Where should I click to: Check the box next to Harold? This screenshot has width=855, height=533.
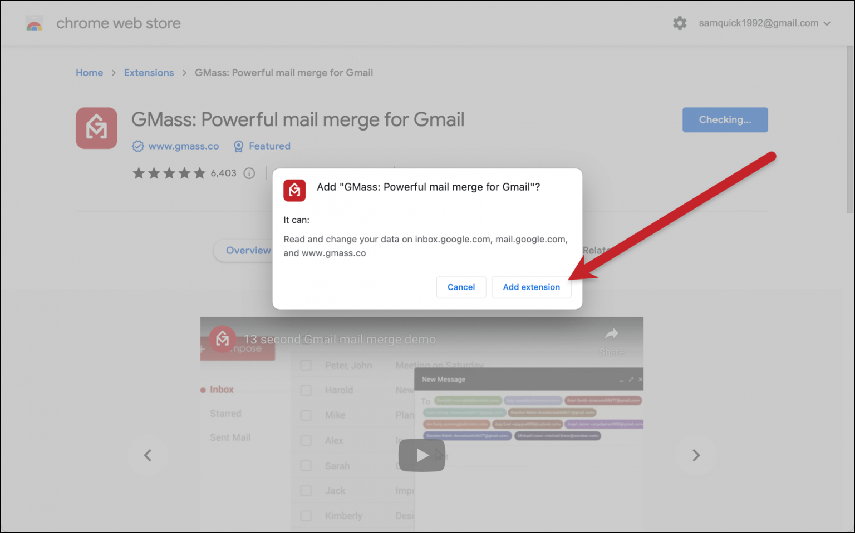(x=306, y=390)
